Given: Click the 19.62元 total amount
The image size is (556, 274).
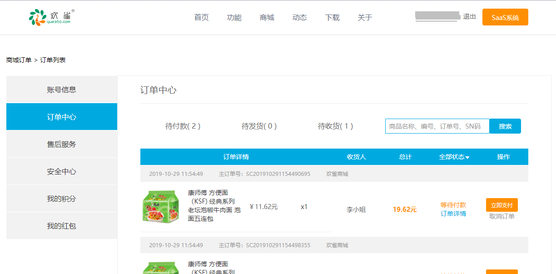Looking at the screenshot, I should point(405,209).
